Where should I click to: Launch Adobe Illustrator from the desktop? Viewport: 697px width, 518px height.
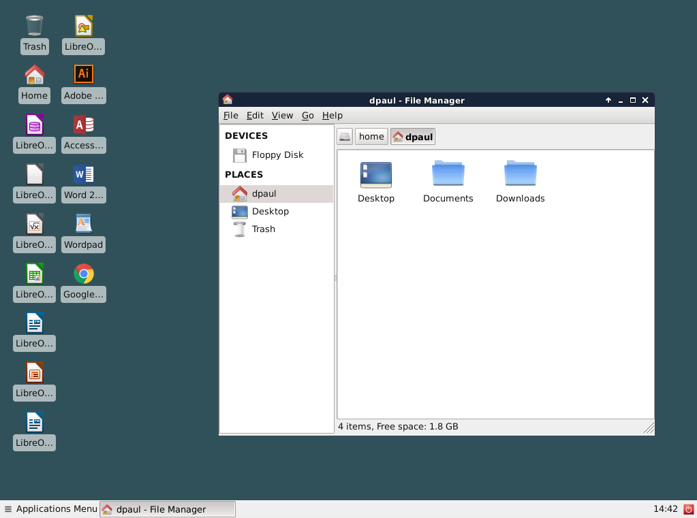(83, 74)
